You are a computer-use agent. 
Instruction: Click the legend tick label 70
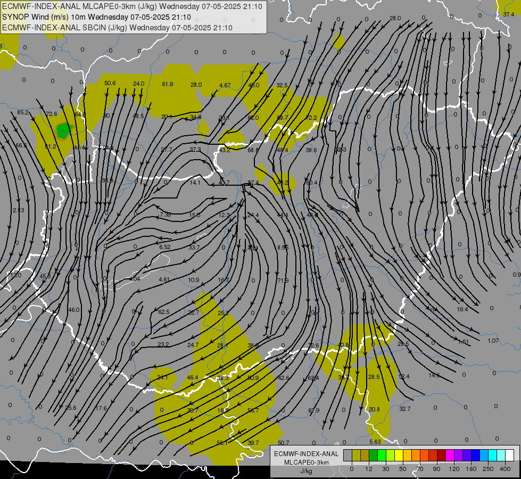pos(420,469)
